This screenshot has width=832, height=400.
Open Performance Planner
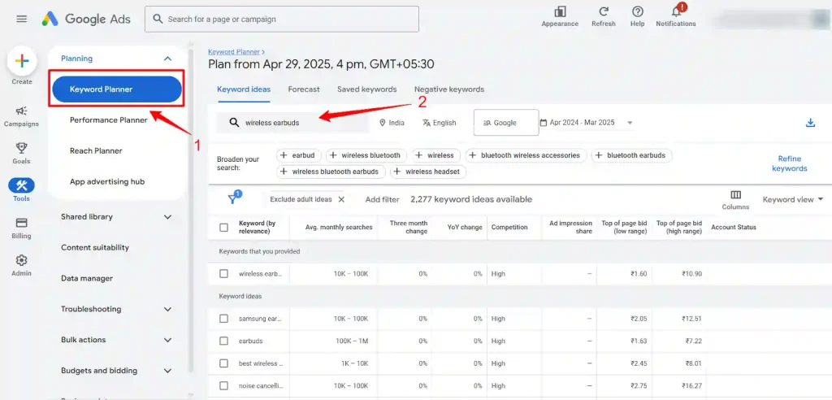pyautogui.click(x=109, y=120)
